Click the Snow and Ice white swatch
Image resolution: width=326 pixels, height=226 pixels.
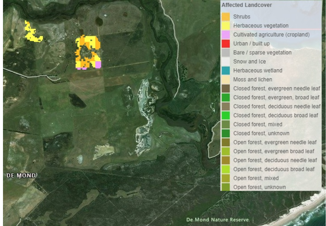(226, 62)
